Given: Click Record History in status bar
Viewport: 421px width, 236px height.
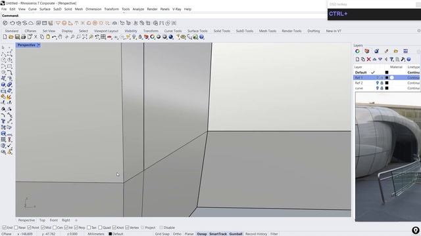Looking at the screenshot, I should [256, 234].
